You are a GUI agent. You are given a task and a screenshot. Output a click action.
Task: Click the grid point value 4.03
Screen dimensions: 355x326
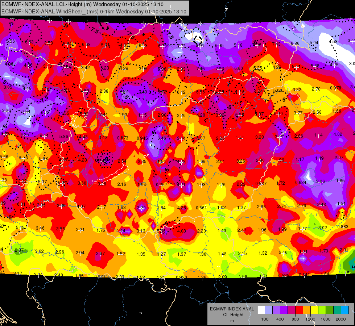(182, 231)
